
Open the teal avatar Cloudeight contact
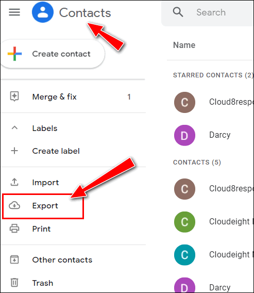pyautogui.click(x=184, y=255)
